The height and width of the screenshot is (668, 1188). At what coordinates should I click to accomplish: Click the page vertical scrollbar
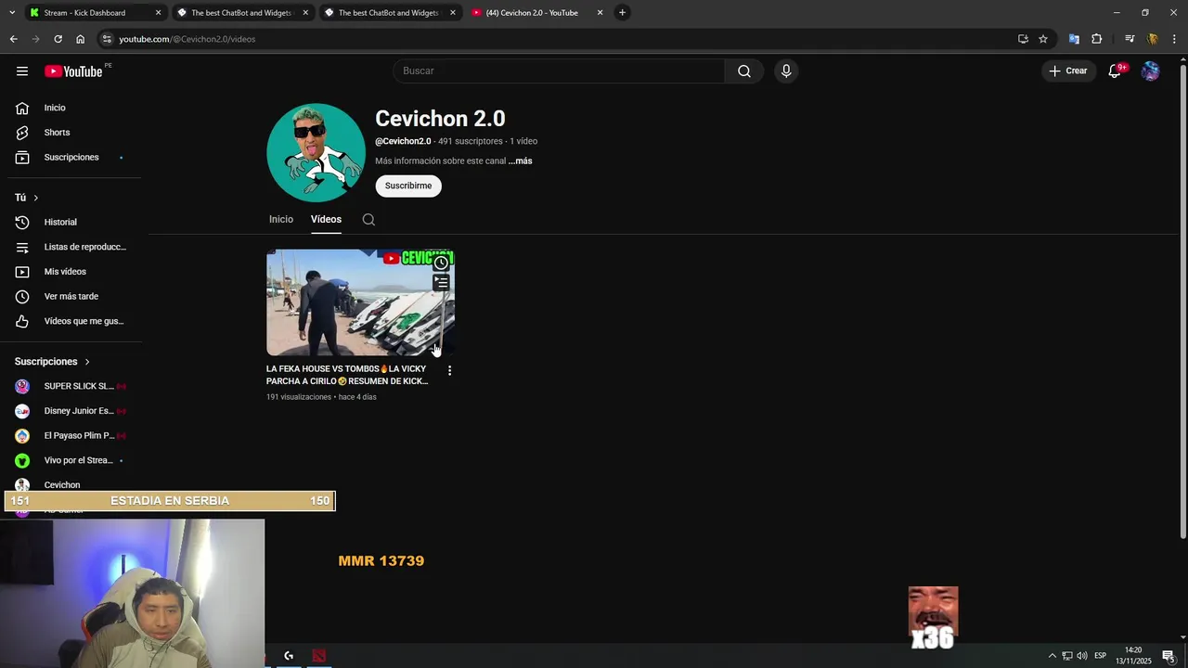(1182, 302)
